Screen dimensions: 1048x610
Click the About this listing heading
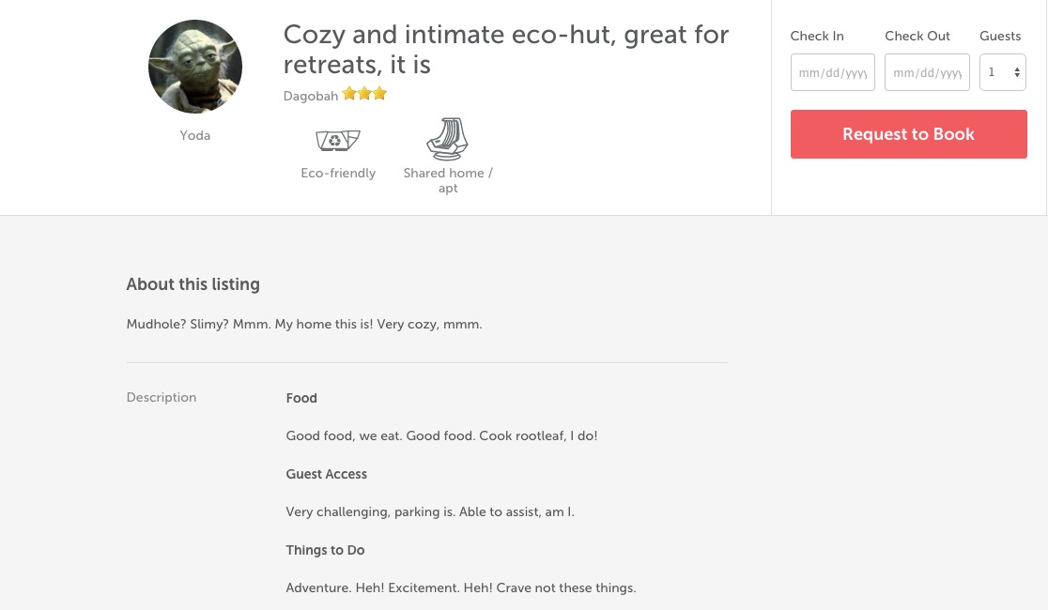(x=193, y=284)
